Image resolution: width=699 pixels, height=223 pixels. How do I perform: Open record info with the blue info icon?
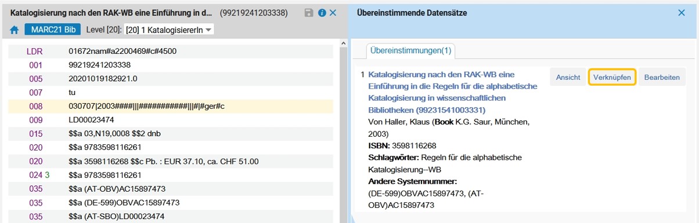click(x=322, y=12)
